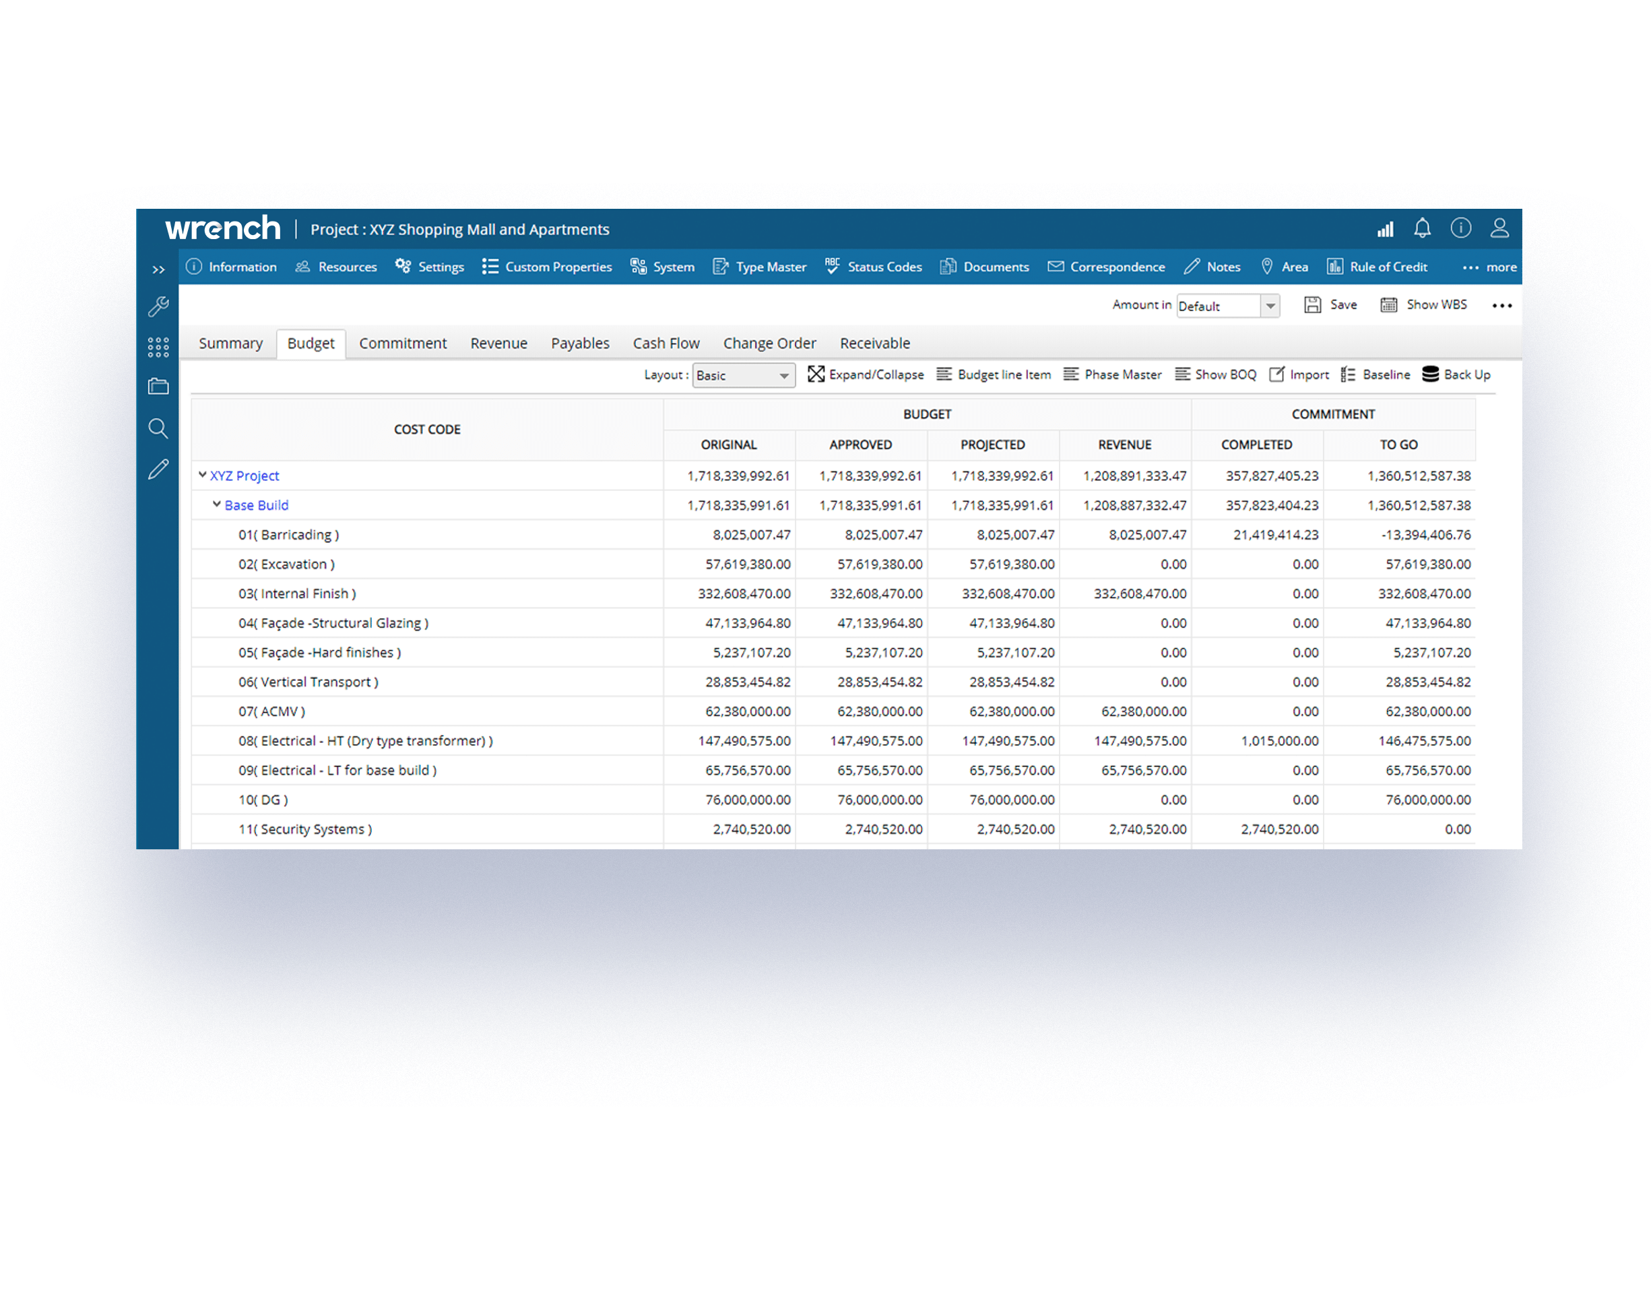Screen dimensions: 1651x1310
Task: Switch to the Payables tab
Action: click(x=580, y=343)
